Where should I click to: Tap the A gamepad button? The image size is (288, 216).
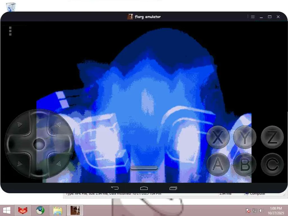point(218,164)
